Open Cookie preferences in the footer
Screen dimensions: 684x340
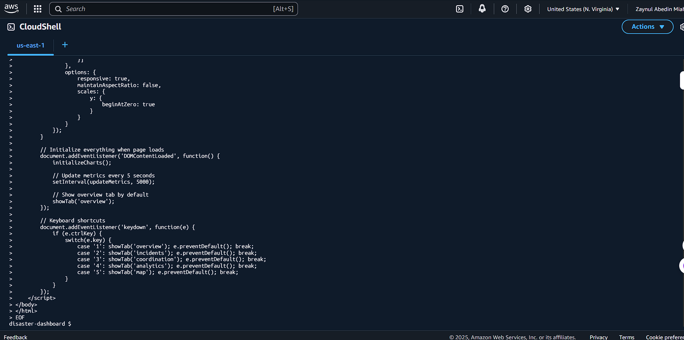pos(665,337)
